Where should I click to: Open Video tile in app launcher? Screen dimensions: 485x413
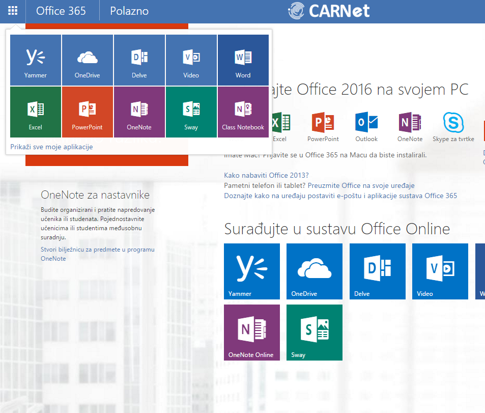click(191, 60)
